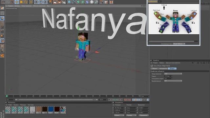Render to Picture Viewer using middle clapperboard icon
This screenshot has width=210, height=118.
pyautogui.click(x=59, y=2)
